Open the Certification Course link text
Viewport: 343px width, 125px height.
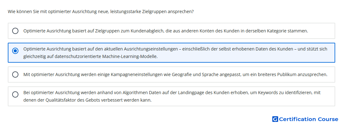click(x=308, y=119)
